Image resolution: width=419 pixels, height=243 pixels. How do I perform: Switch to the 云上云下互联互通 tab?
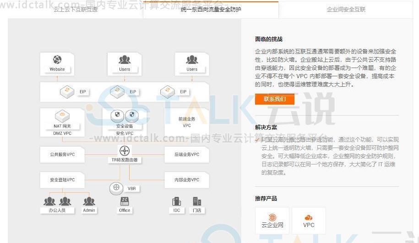pos(76,10)
